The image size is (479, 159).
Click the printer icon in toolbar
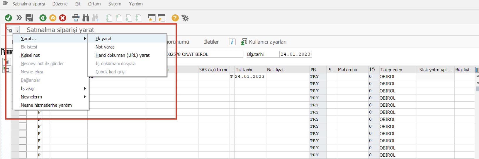click(76, 18)
